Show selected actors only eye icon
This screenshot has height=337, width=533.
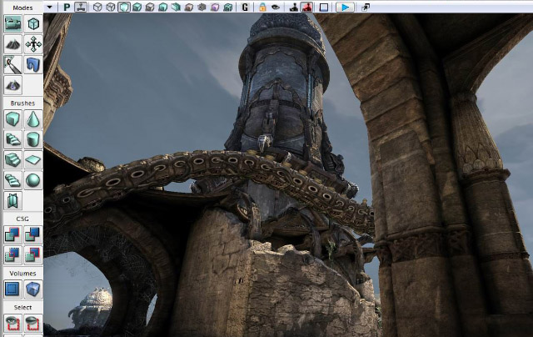13,323
